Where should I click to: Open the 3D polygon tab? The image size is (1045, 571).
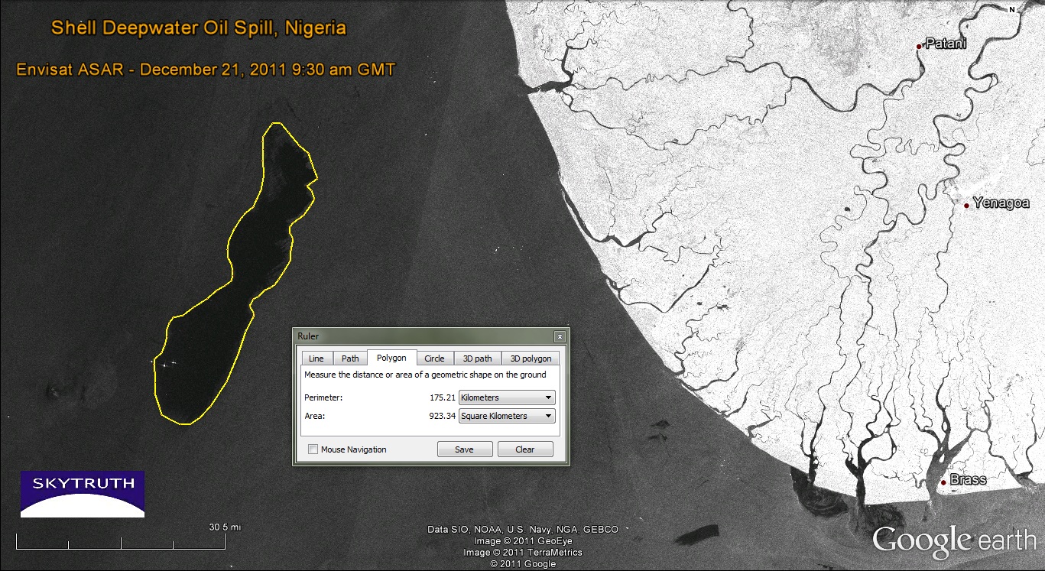531,358
